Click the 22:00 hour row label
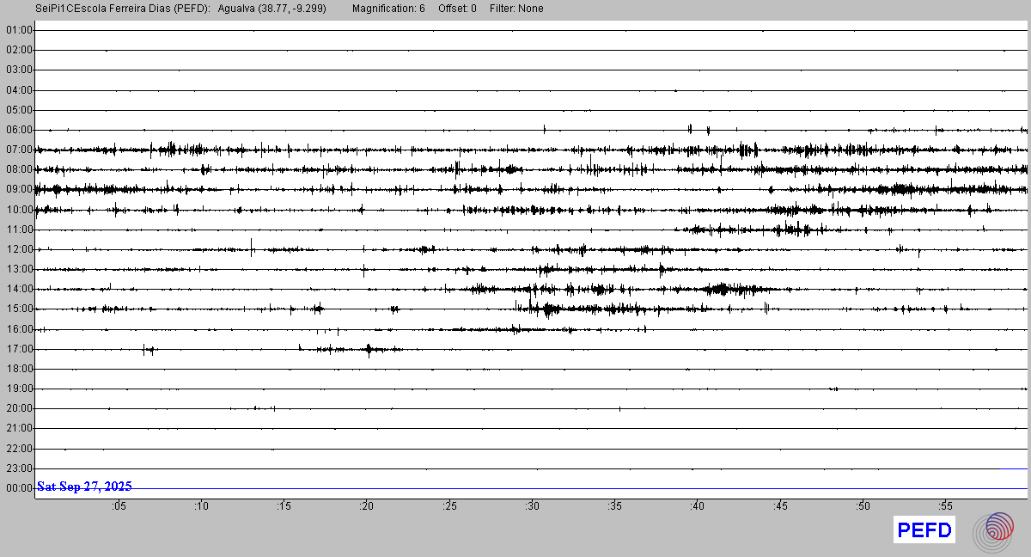Screen dimensions: 1031x557 point(19,449)
